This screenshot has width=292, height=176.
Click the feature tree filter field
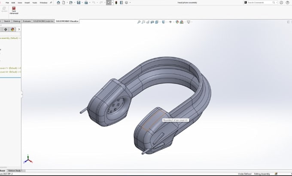(x=10, y=34)
